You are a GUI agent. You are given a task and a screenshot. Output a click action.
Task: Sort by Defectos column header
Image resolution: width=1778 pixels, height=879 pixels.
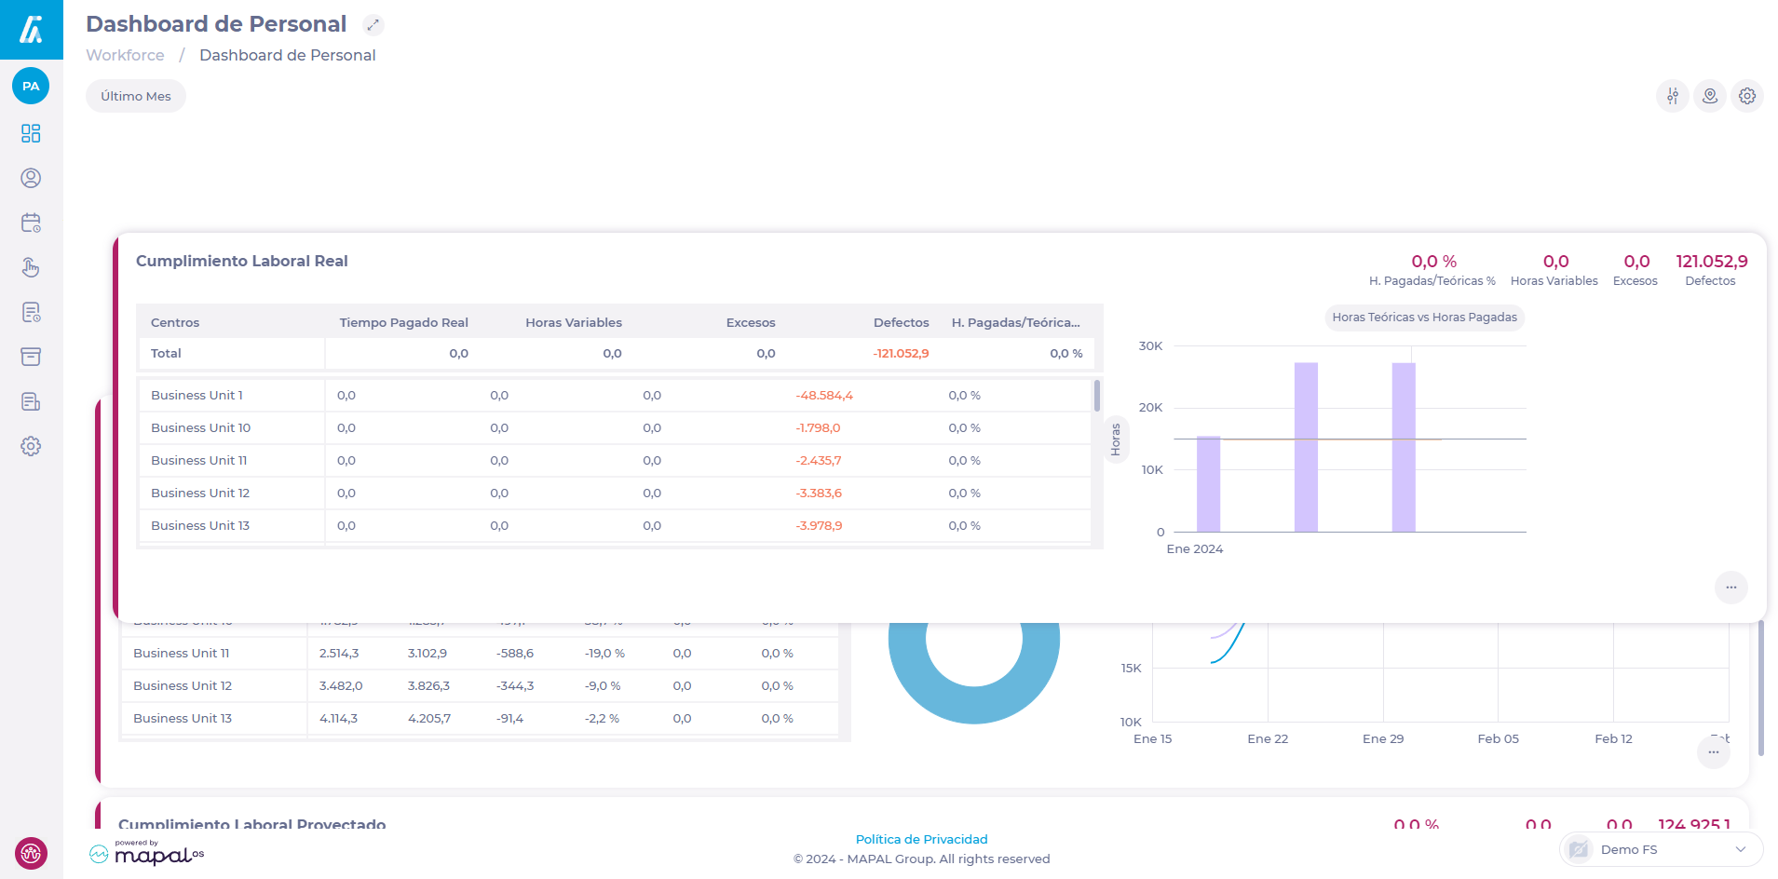(901, 322)
